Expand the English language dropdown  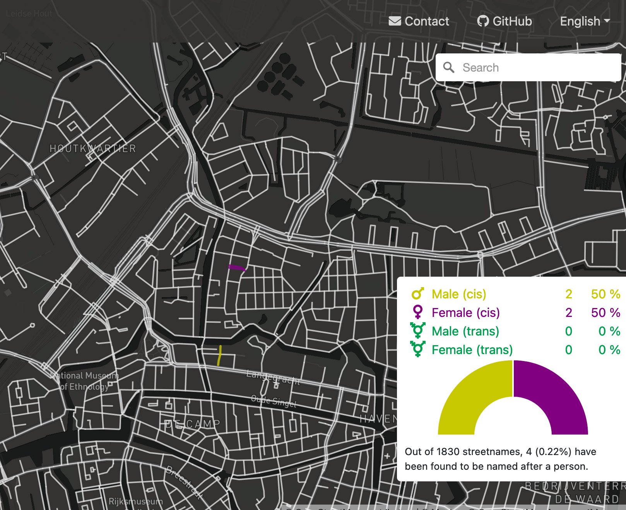pos(585,21)
